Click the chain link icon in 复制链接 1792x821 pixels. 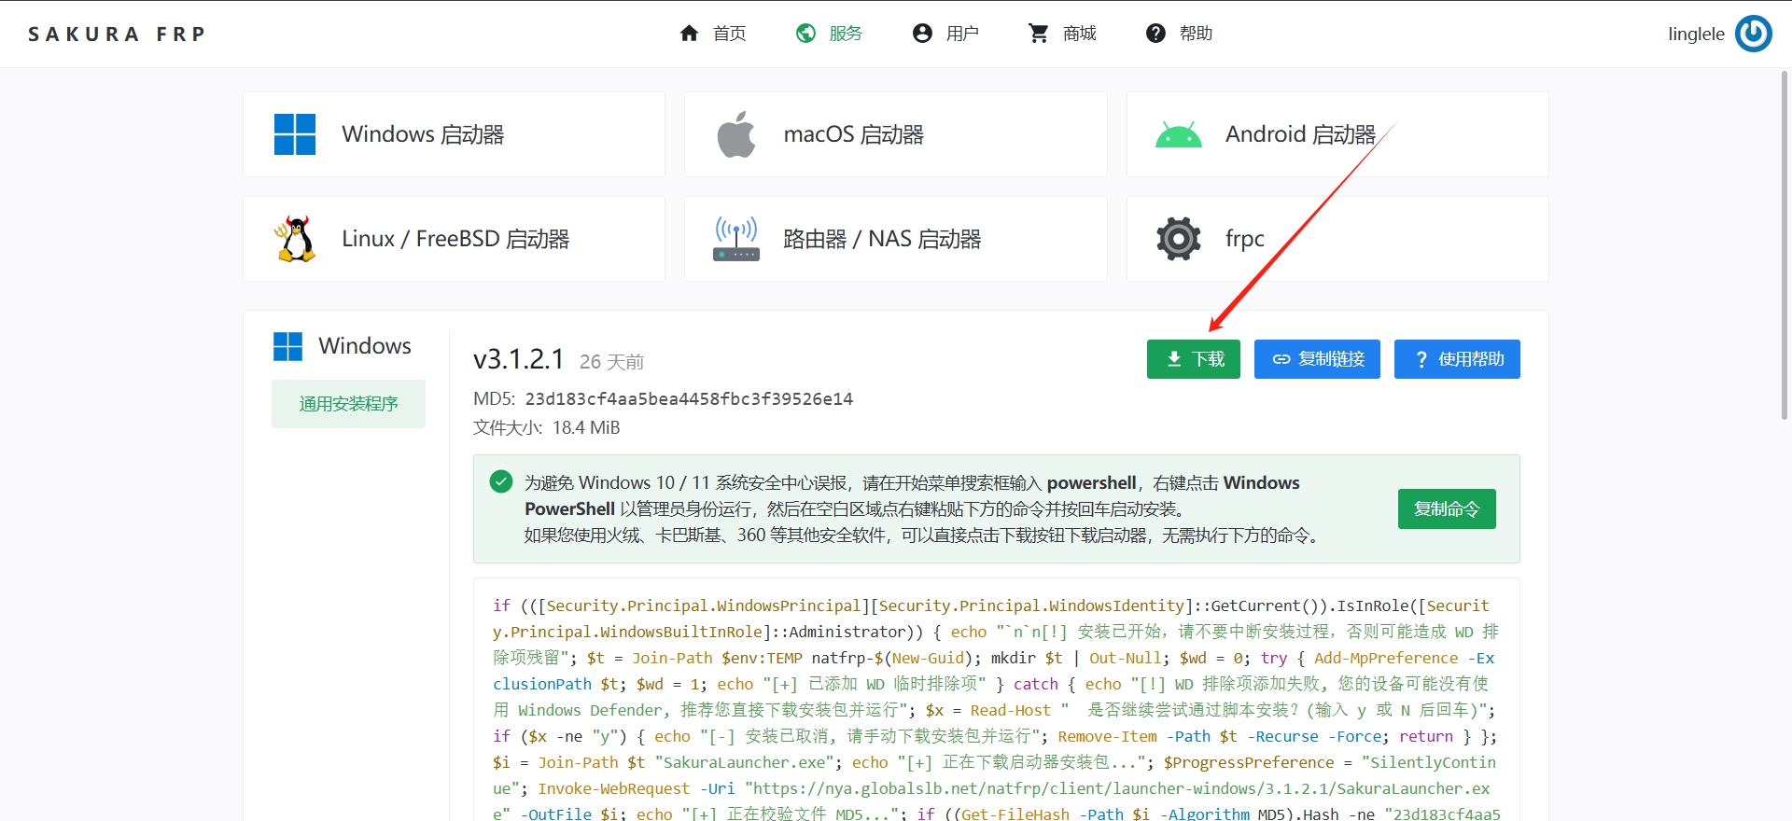tap(1281, 359)
